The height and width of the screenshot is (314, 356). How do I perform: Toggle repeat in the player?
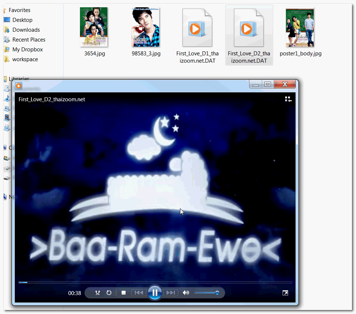click(x=109, y=293)
